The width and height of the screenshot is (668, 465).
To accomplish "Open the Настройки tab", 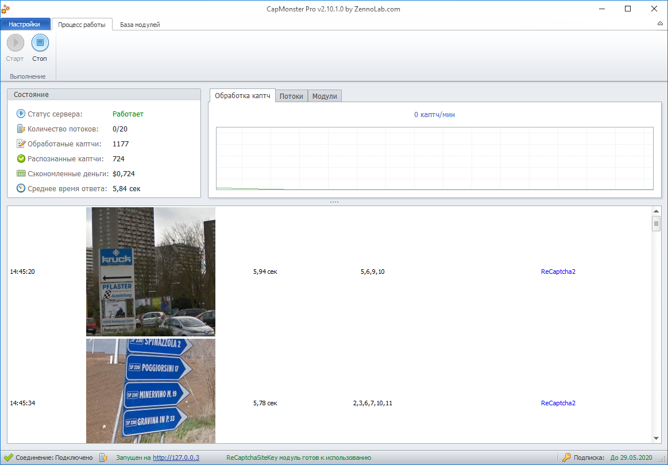I will (x=25, y=24).
